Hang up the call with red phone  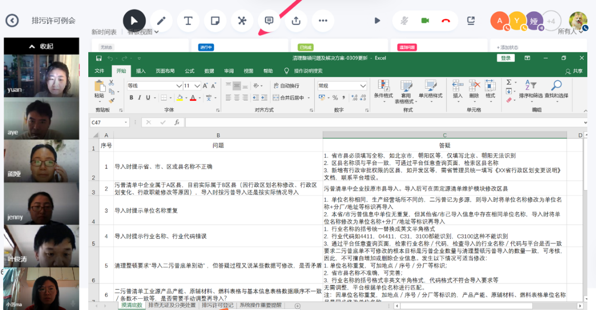click(x=445, y=21)
